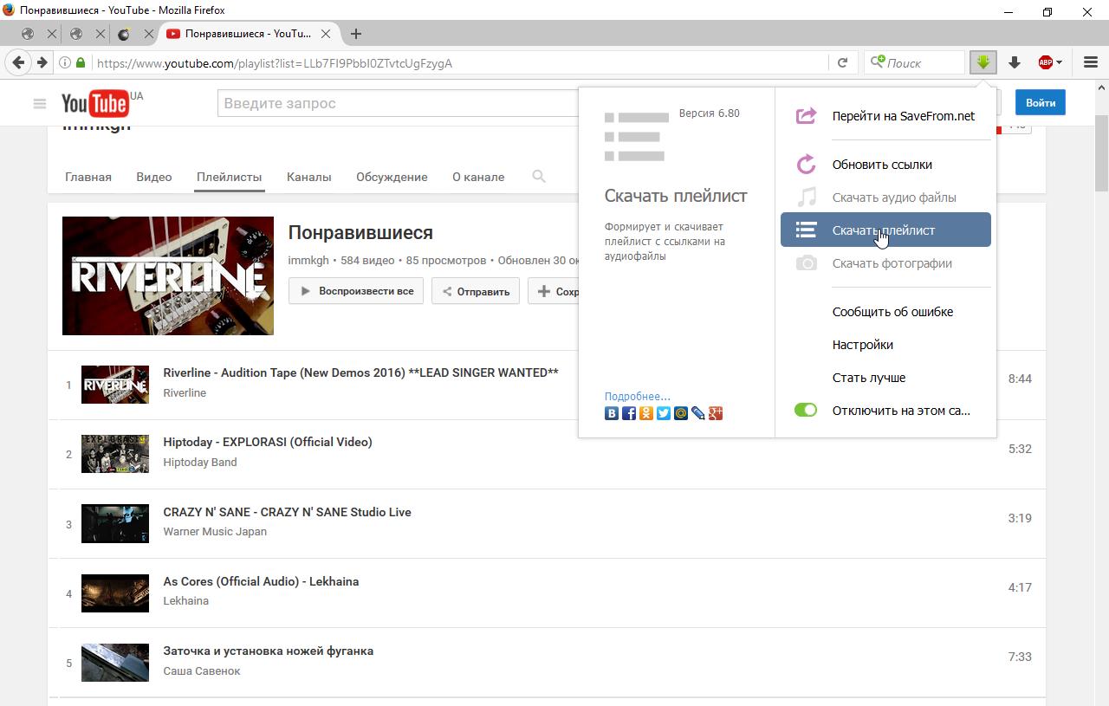Click the channel search magnifier icon

539,177
